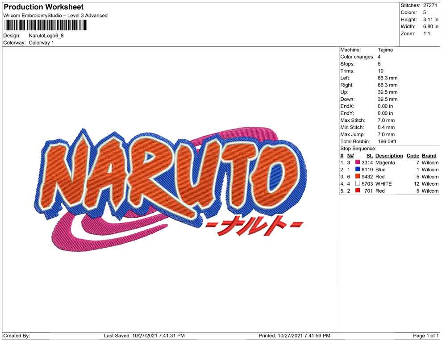Click the design name 'NarutoLogo6_8'
Image resolution: width=442 pixels, height=340 pixels.
(x=46, y=36)
